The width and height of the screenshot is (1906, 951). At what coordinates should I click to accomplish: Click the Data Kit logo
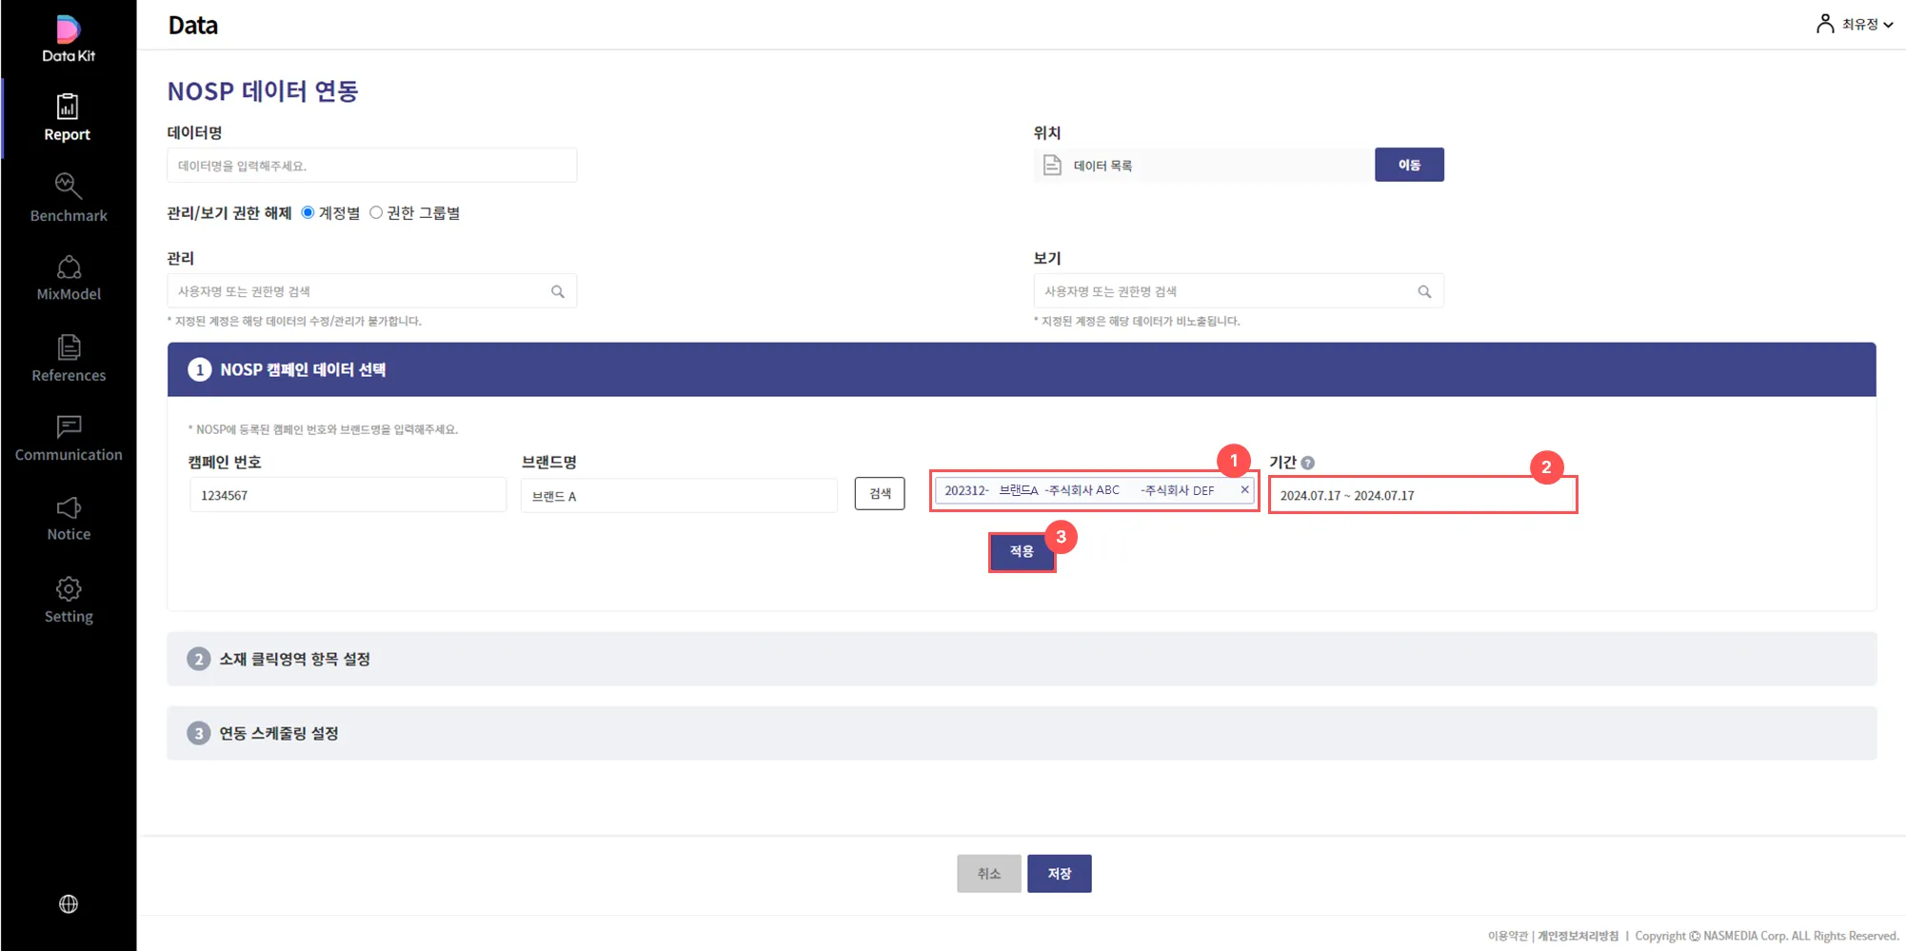point(68,39)
